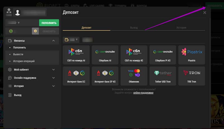Image resolution: width=224 pixels, height=129 pixels.
Task: Click the green Пополнить button in sidebar
Action: (49, 23)
